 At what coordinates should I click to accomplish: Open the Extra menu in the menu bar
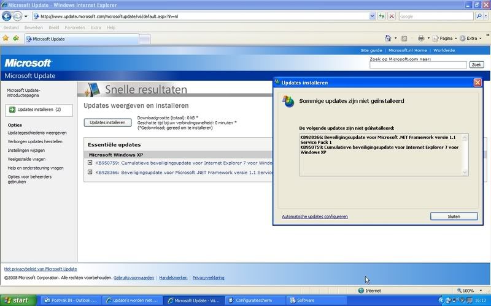point(96,28)
